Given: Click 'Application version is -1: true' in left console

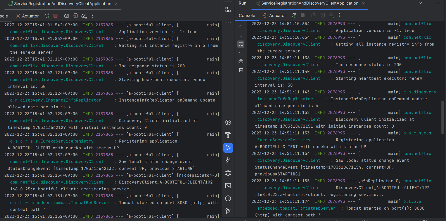Looking at the screenshot, I should (x=158, y=32).
